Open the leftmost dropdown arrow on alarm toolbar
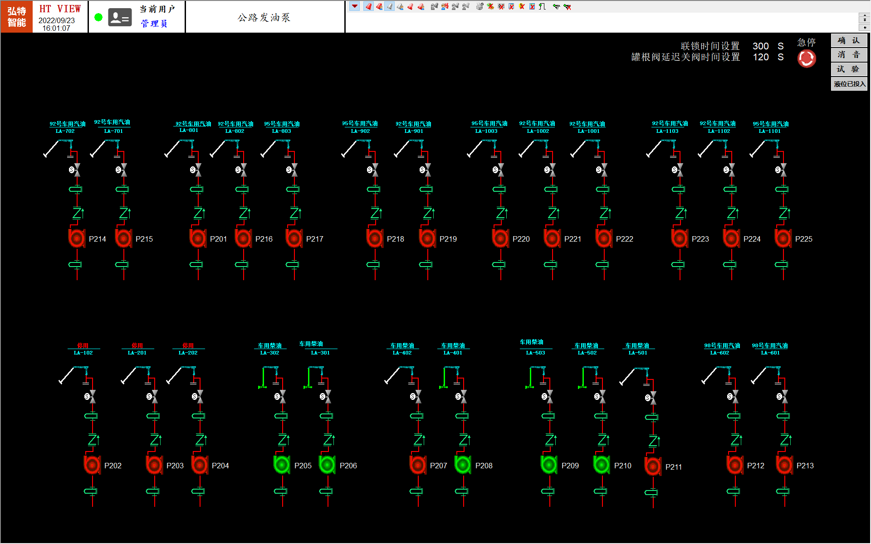Image resolution: width=871 pixels, height=544 pixels. pos(354,6)
